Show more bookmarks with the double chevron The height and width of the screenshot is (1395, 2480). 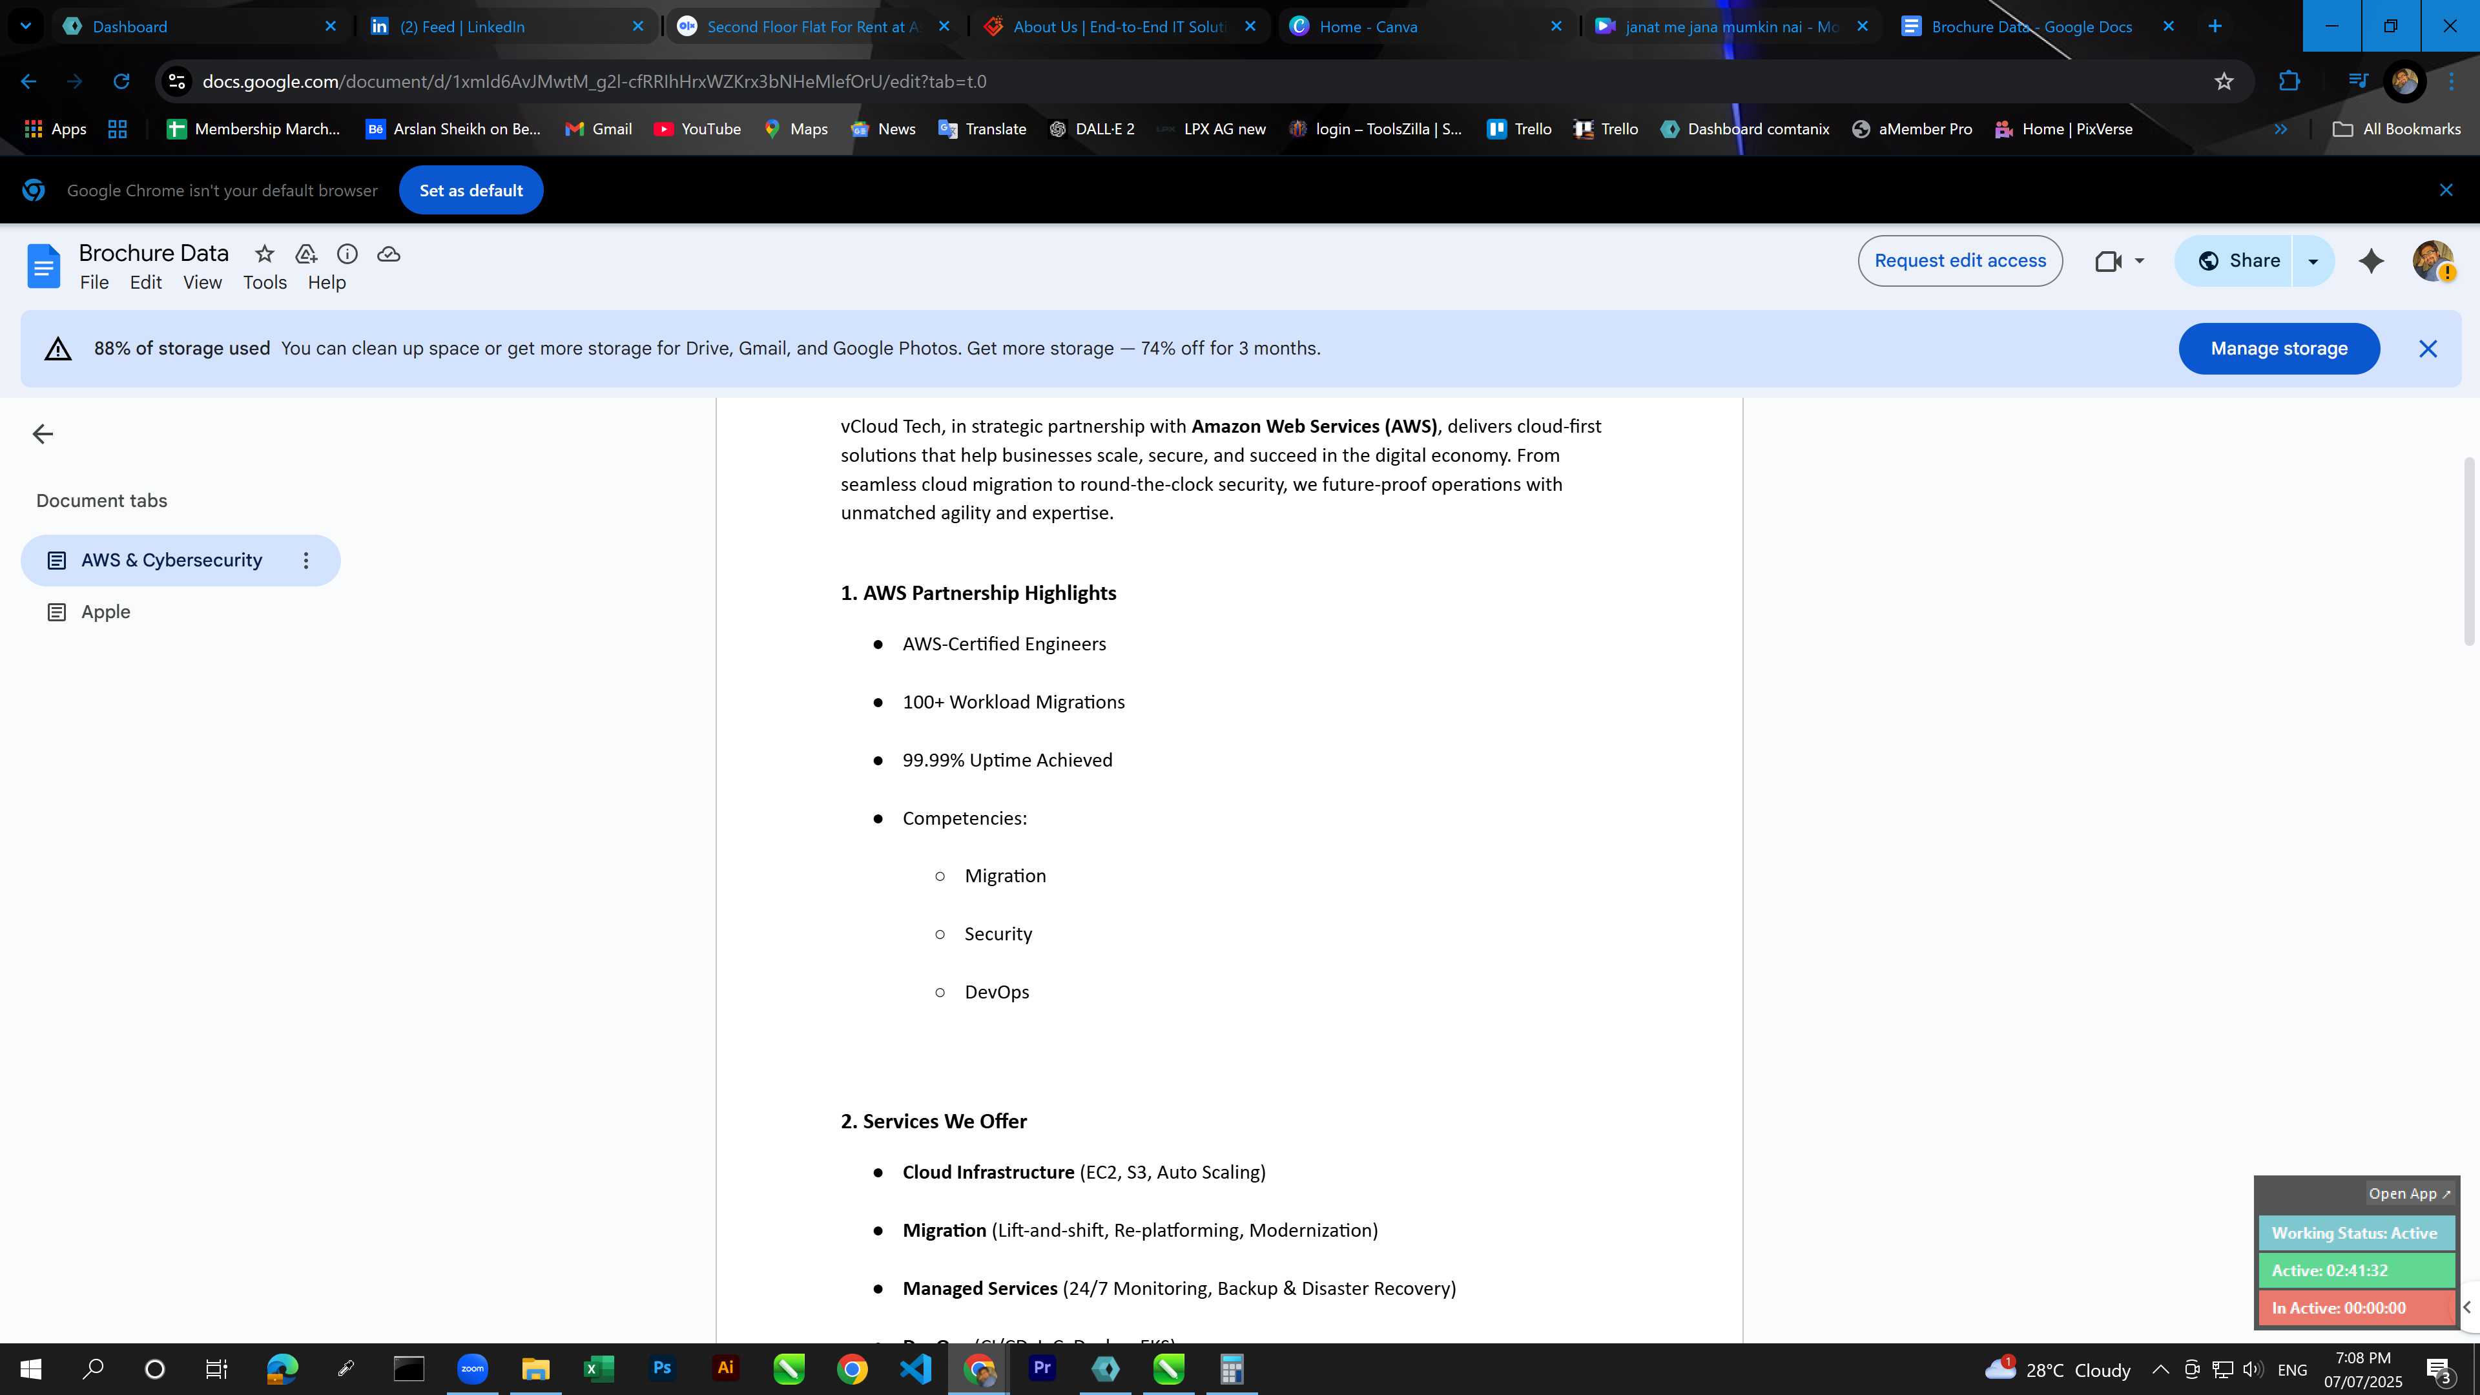(2280, 129)
